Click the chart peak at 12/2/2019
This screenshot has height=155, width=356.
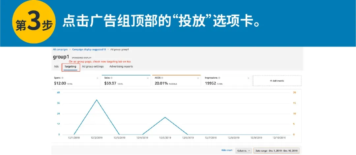[x=96, y=100]
